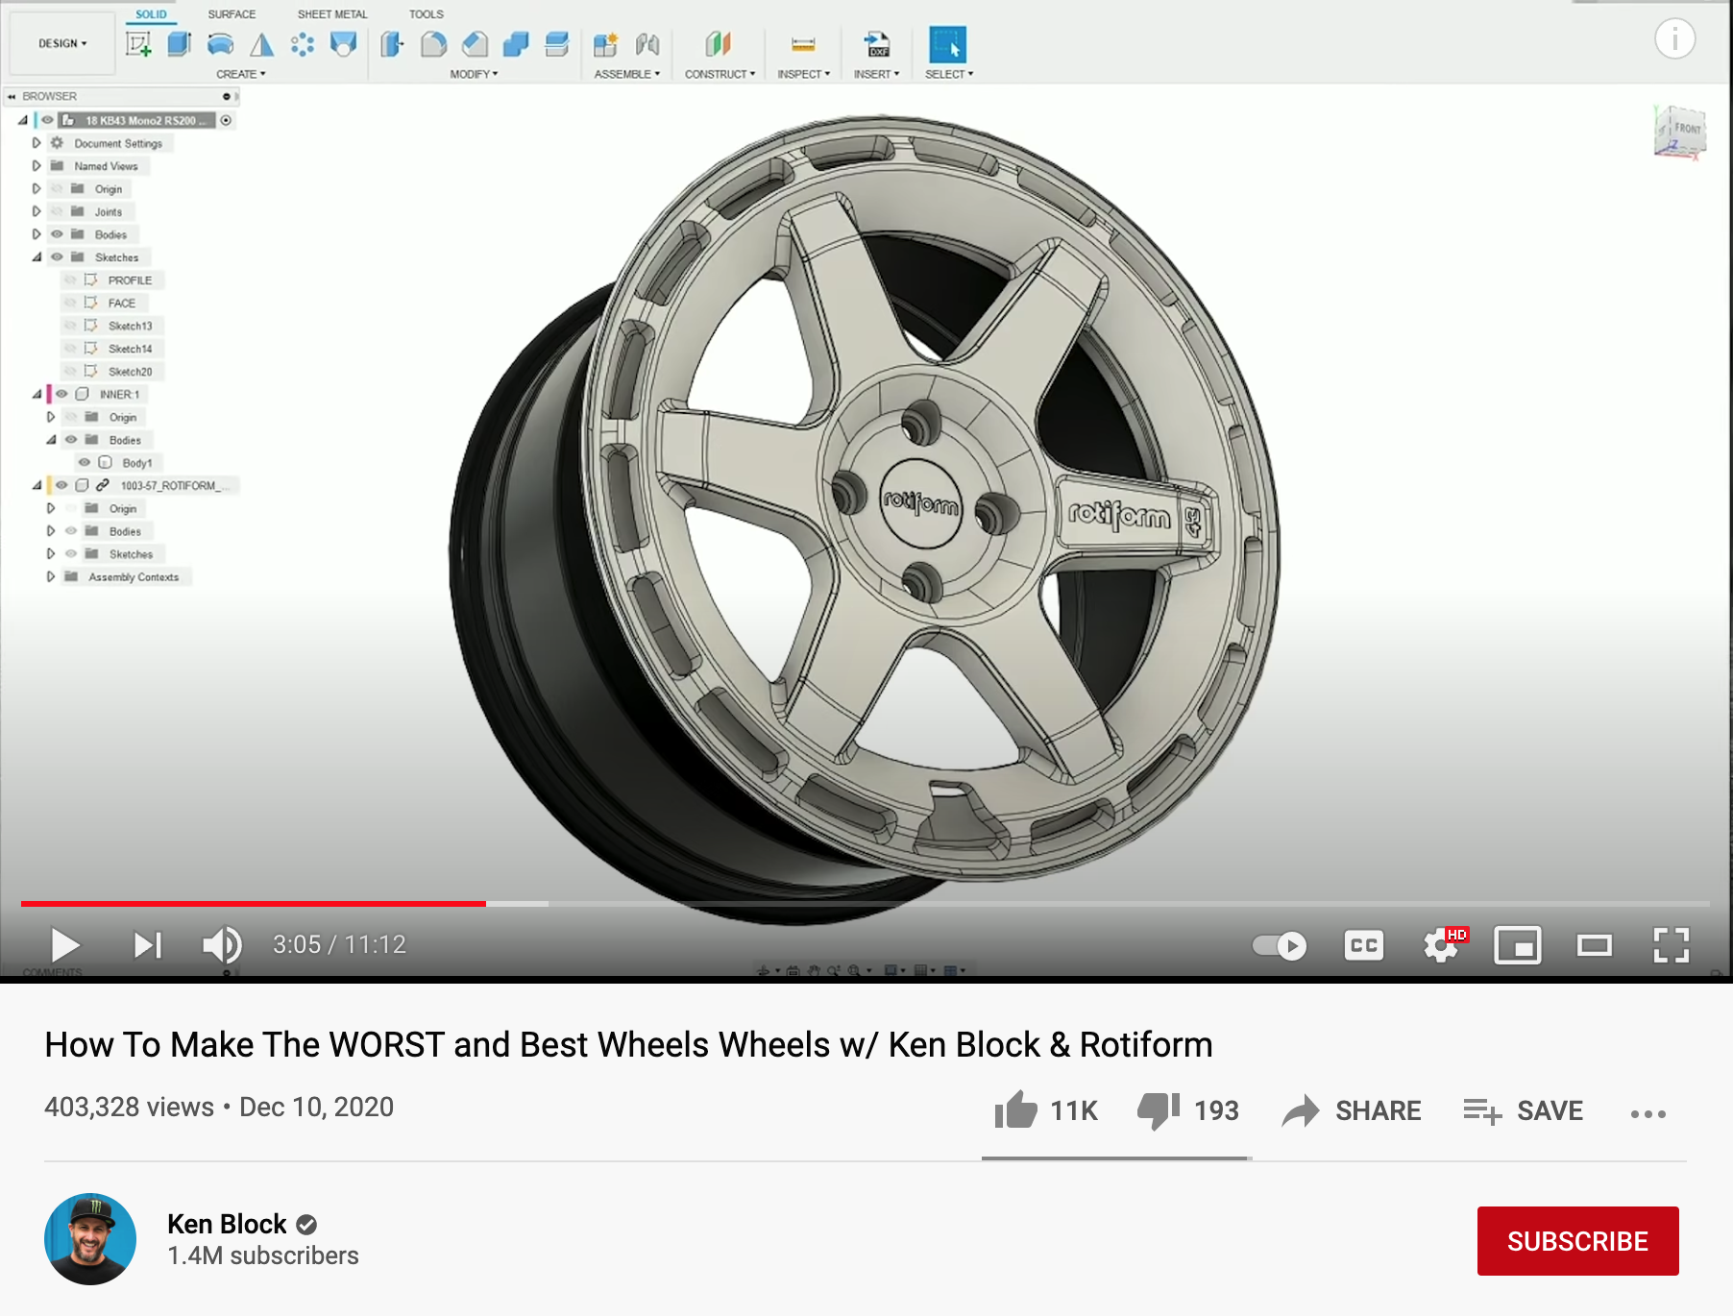
Task: Enter fullscreen mode
Action: [x=1672, y=945]
